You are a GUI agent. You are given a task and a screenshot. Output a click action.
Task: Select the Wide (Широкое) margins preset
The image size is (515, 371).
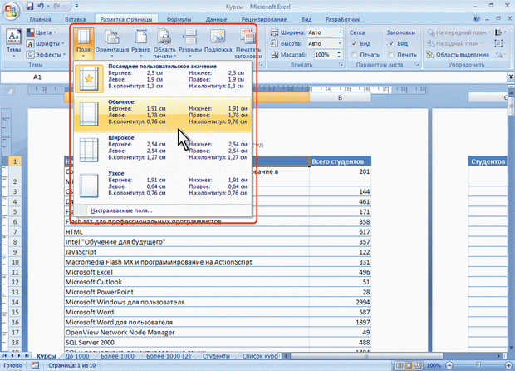click(x=163, y=150)
